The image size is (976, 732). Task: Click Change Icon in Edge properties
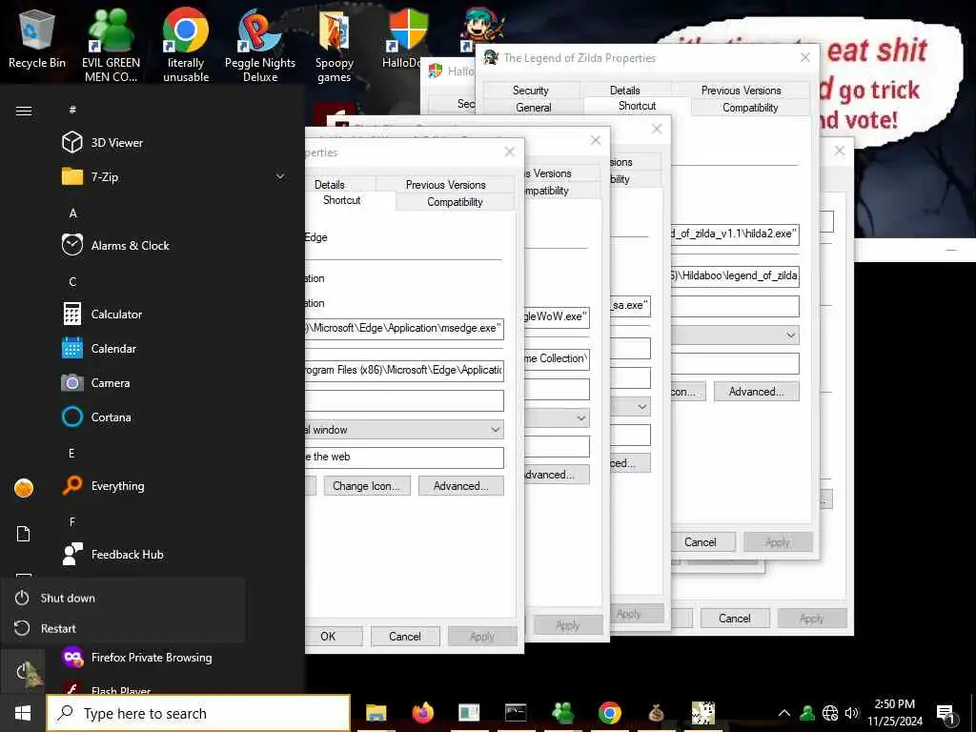point(367,486)
